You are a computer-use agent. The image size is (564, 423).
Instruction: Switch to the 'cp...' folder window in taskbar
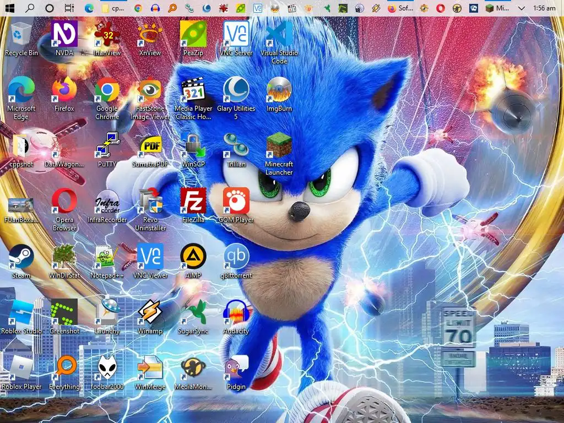click(112, 8)
